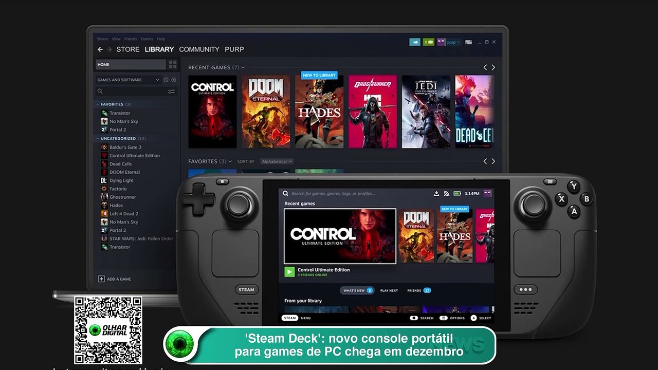Image resolution: width=658 pixels, height=370 pixels.
Task: Switch library to grid view icon beside HOME
Action: [173, 64]
